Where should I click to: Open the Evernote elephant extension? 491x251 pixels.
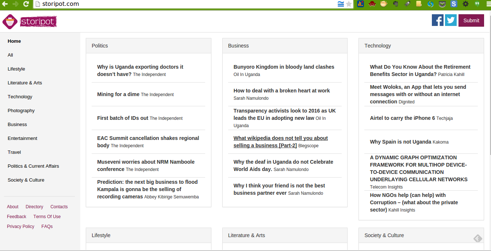pyautogui.click(x=395, y=4)
